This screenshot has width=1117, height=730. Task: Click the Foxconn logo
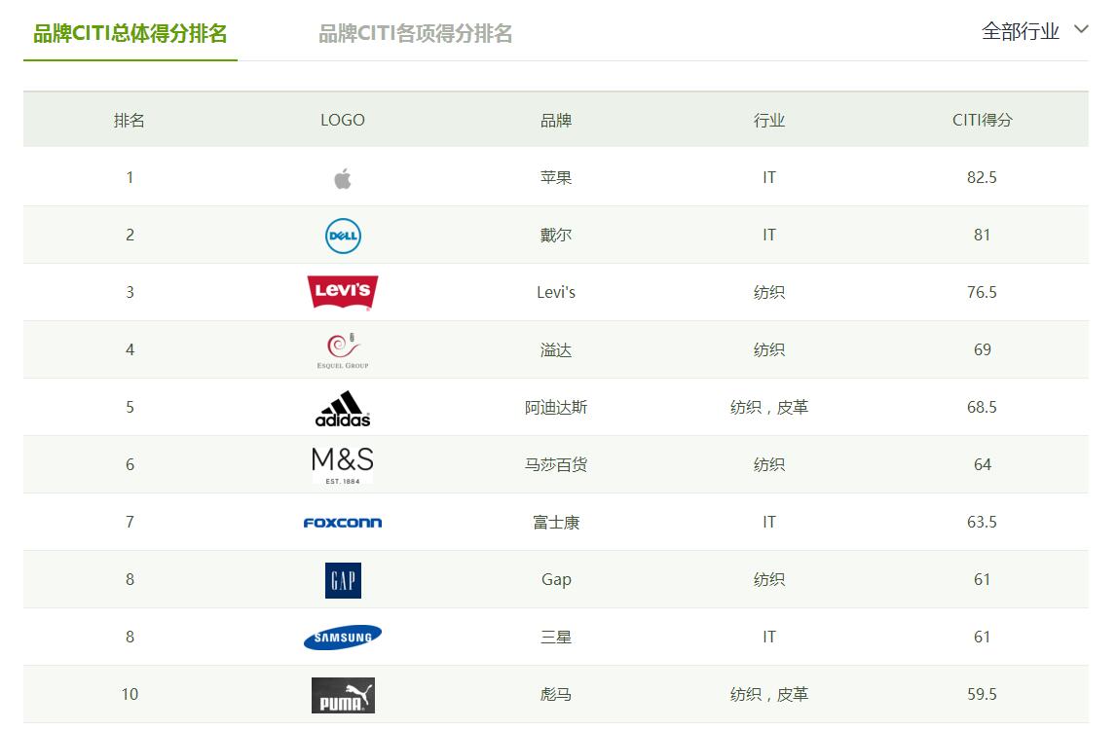[x=342, y=523]
